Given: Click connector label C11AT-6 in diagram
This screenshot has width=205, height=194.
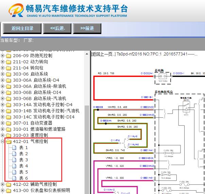Looking at the screenshot, I should coord(115,140).
